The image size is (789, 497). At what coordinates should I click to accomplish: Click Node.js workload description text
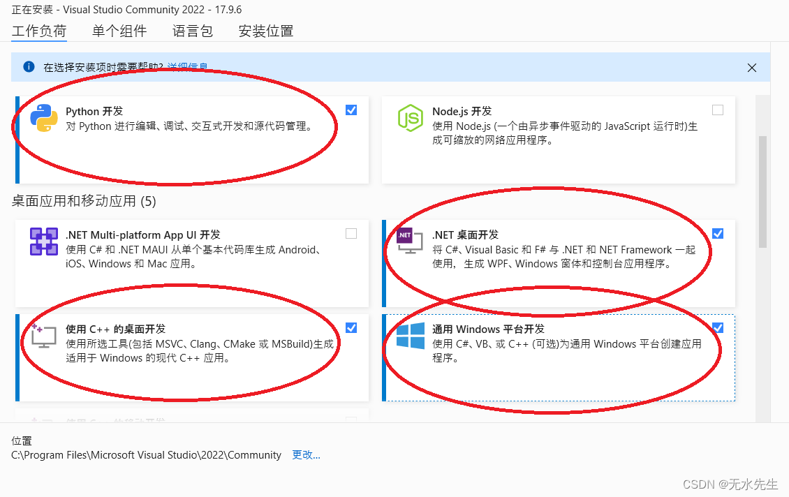(565, 133)
